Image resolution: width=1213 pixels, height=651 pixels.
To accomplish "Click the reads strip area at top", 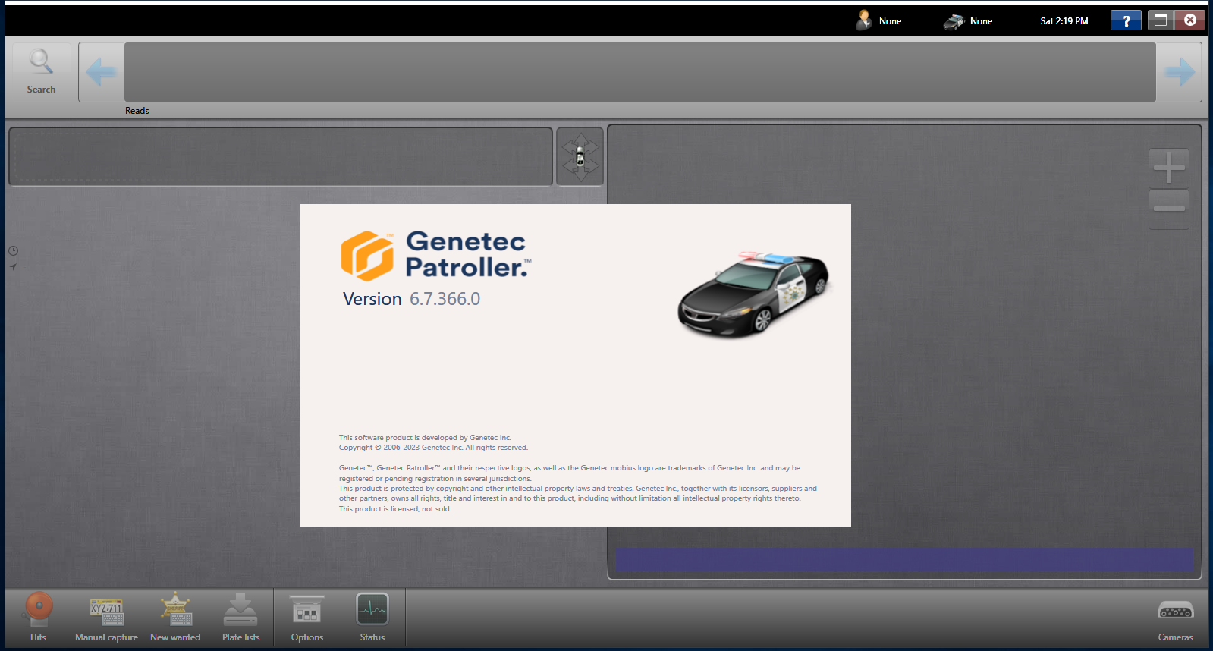I will click(x=640, y=72).
